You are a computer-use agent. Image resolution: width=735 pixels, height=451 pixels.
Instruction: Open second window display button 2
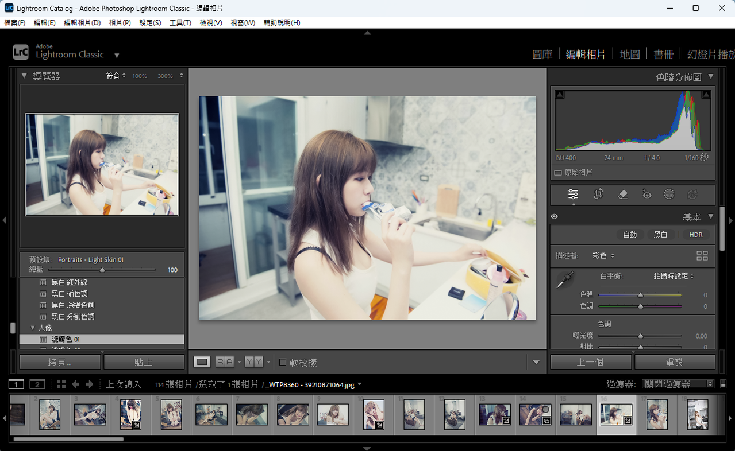pos(37,384)
